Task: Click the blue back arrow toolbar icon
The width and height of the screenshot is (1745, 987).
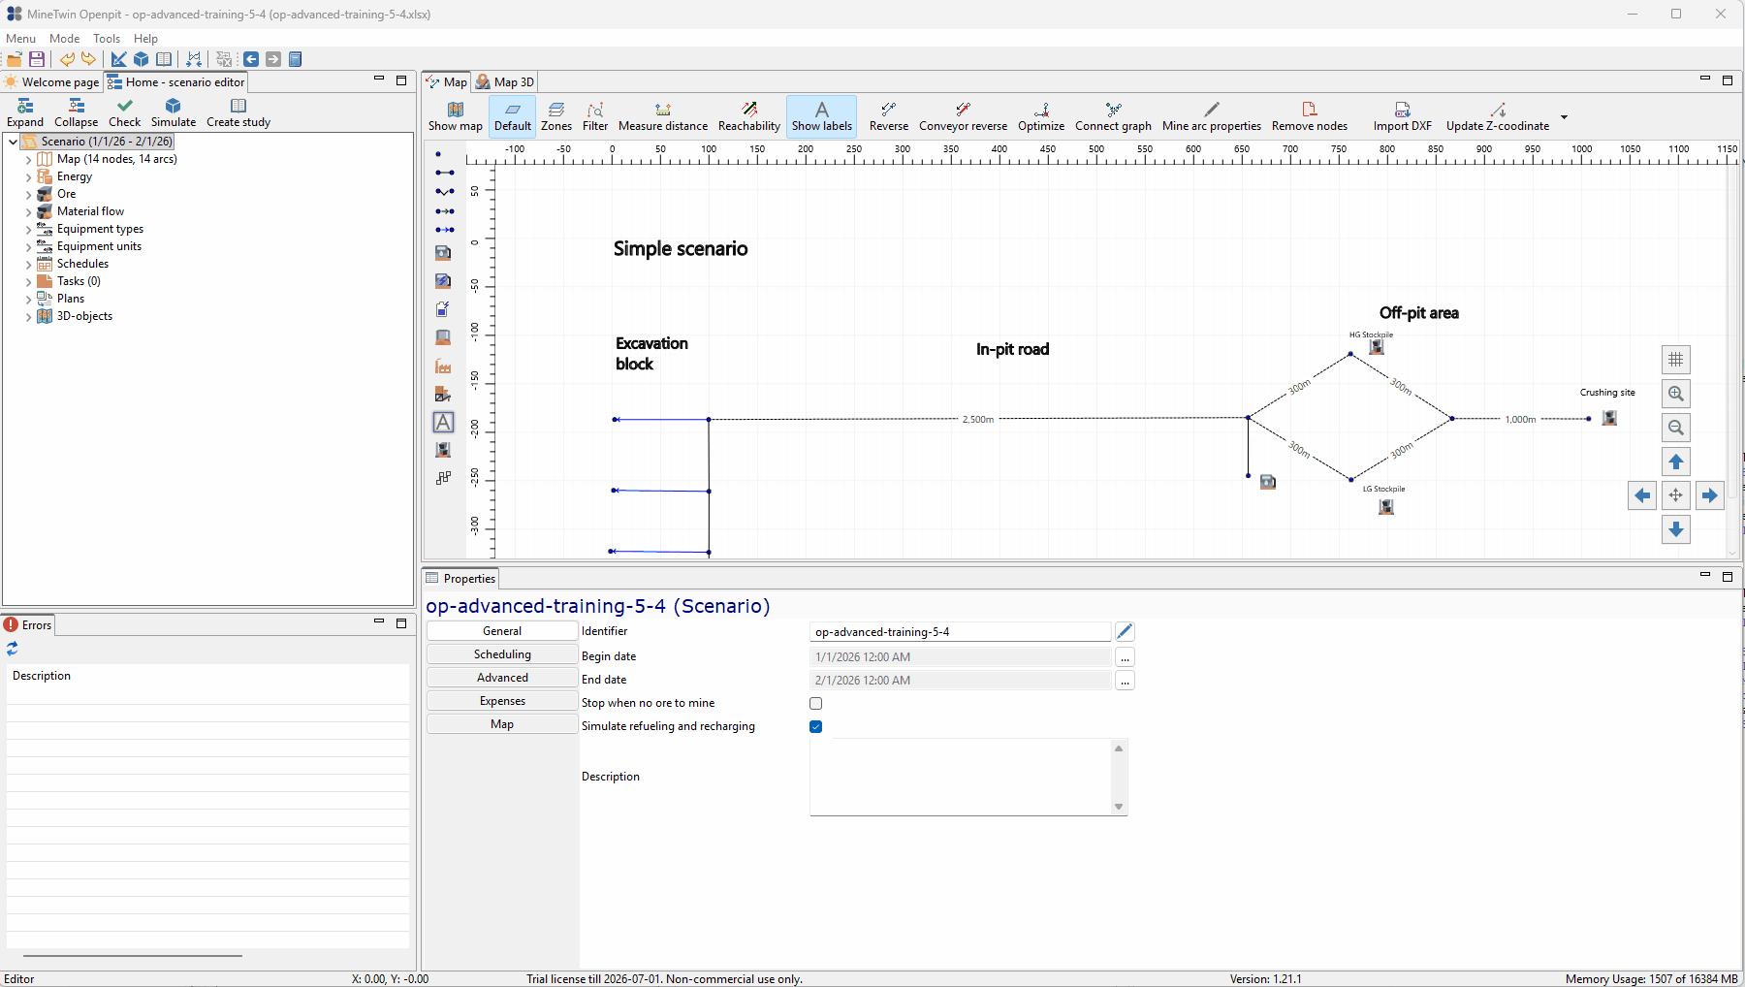Action: pyautogui.click(x=251, y=59)
